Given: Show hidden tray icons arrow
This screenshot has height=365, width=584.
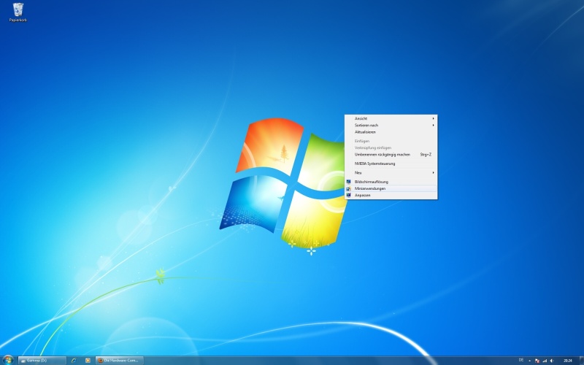Looking at the screenshot, I should [529, 361].
